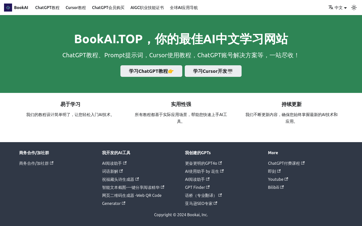Viewport: 362px width, 226px height.
Task: Click the 学习ChatGPT教程 button
Action: coord(151,71)
